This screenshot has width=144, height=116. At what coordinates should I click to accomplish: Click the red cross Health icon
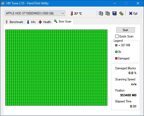[40, 22]
